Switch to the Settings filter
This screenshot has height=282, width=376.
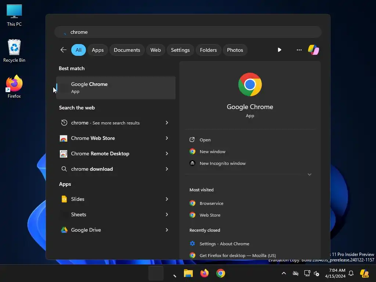180,50
